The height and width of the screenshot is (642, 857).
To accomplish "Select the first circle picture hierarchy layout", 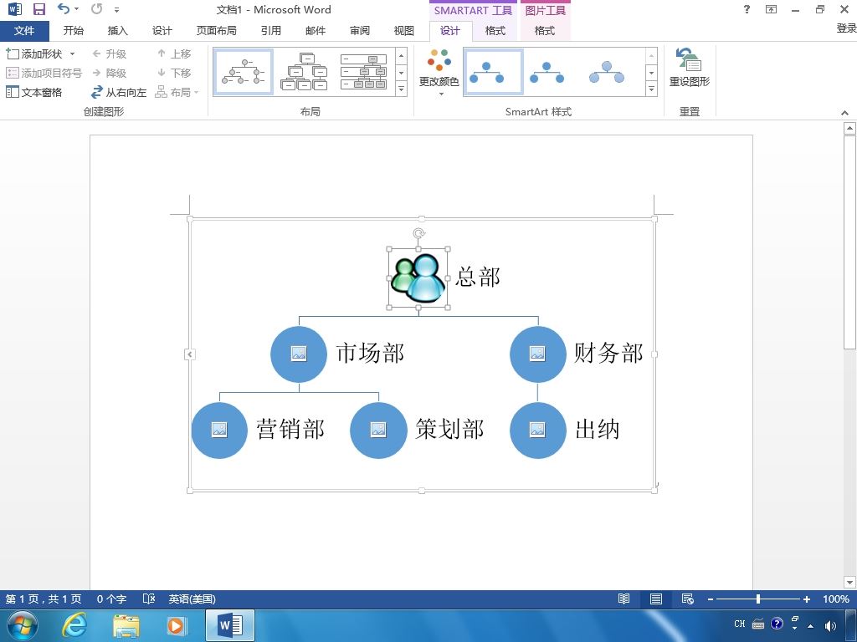I will click(243, 72).
